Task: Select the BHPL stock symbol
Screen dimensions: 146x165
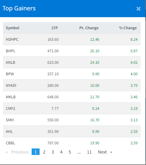Action: (x=11, y=51)
